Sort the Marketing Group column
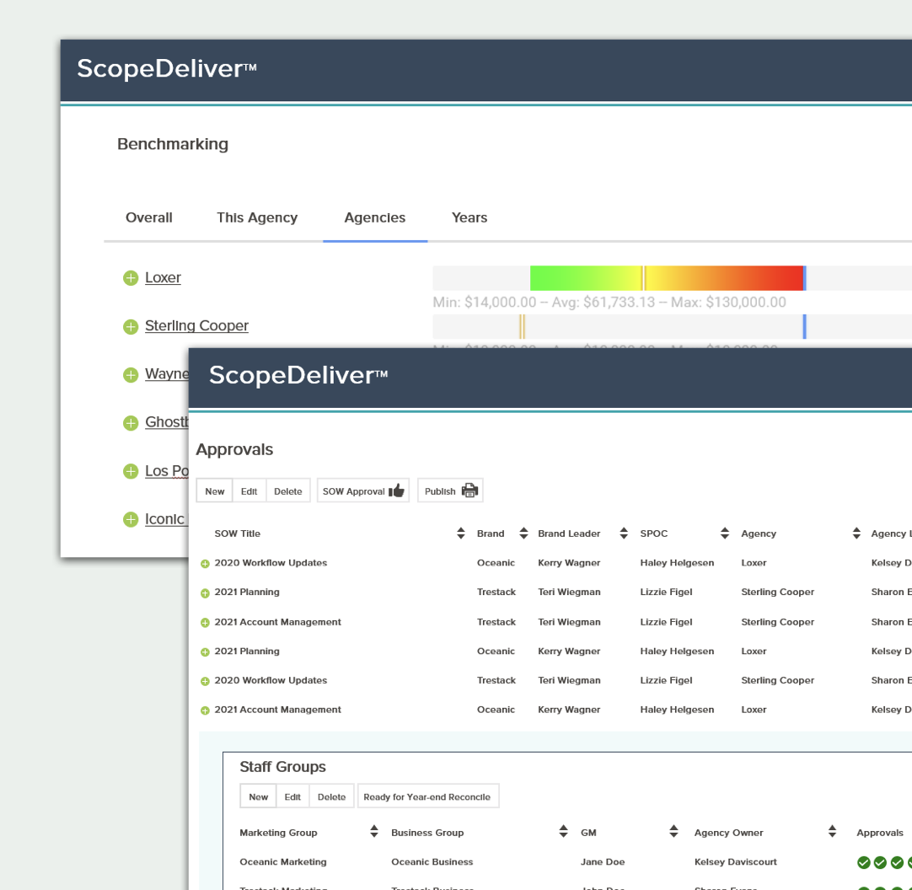 374,833
